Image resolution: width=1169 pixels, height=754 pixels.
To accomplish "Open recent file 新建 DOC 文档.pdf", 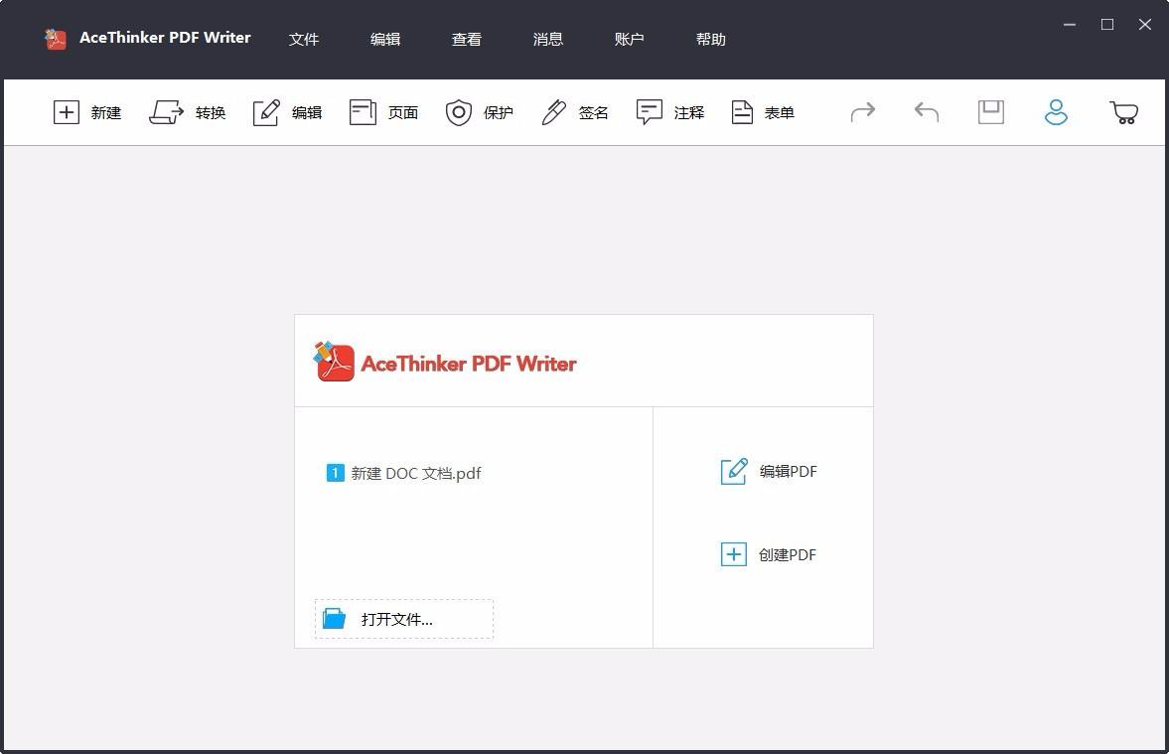I will coord(404,473).
